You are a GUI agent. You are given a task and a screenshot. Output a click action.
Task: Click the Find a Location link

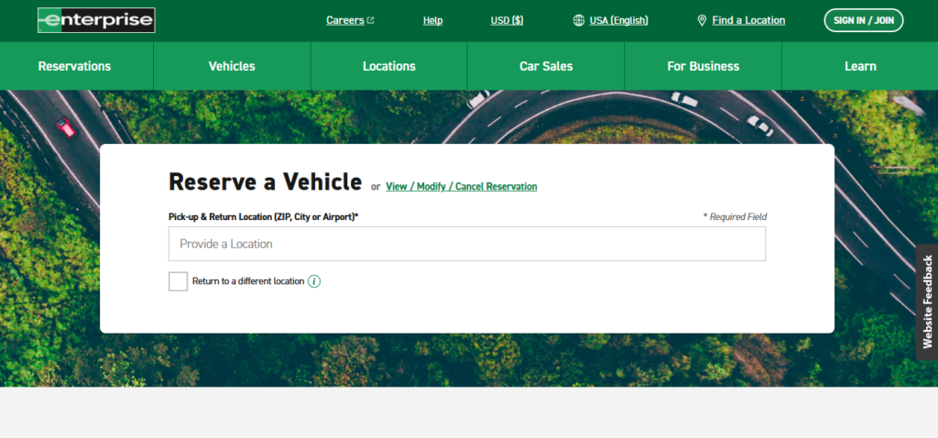748,20
